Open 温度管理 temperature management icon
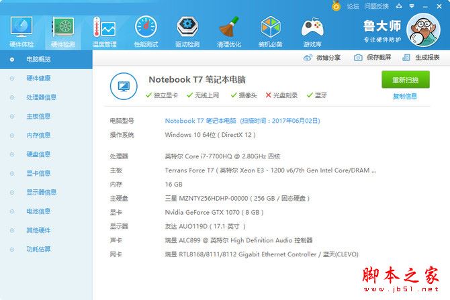450x300 pixels. (105, 32)
